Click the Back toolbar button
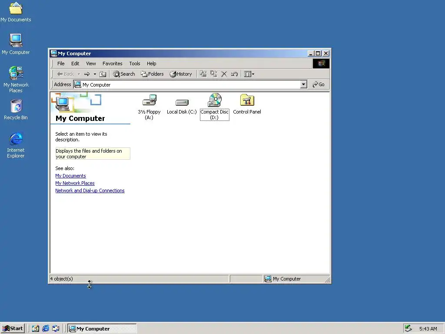Screen dimensions: 445x334 [x=66, y=74]
